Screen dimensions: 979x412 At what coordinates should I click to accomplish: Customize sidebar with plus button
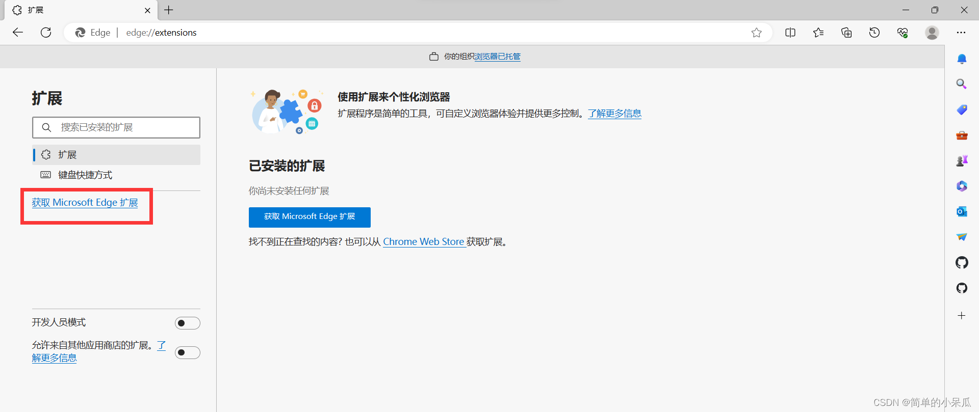962,316
